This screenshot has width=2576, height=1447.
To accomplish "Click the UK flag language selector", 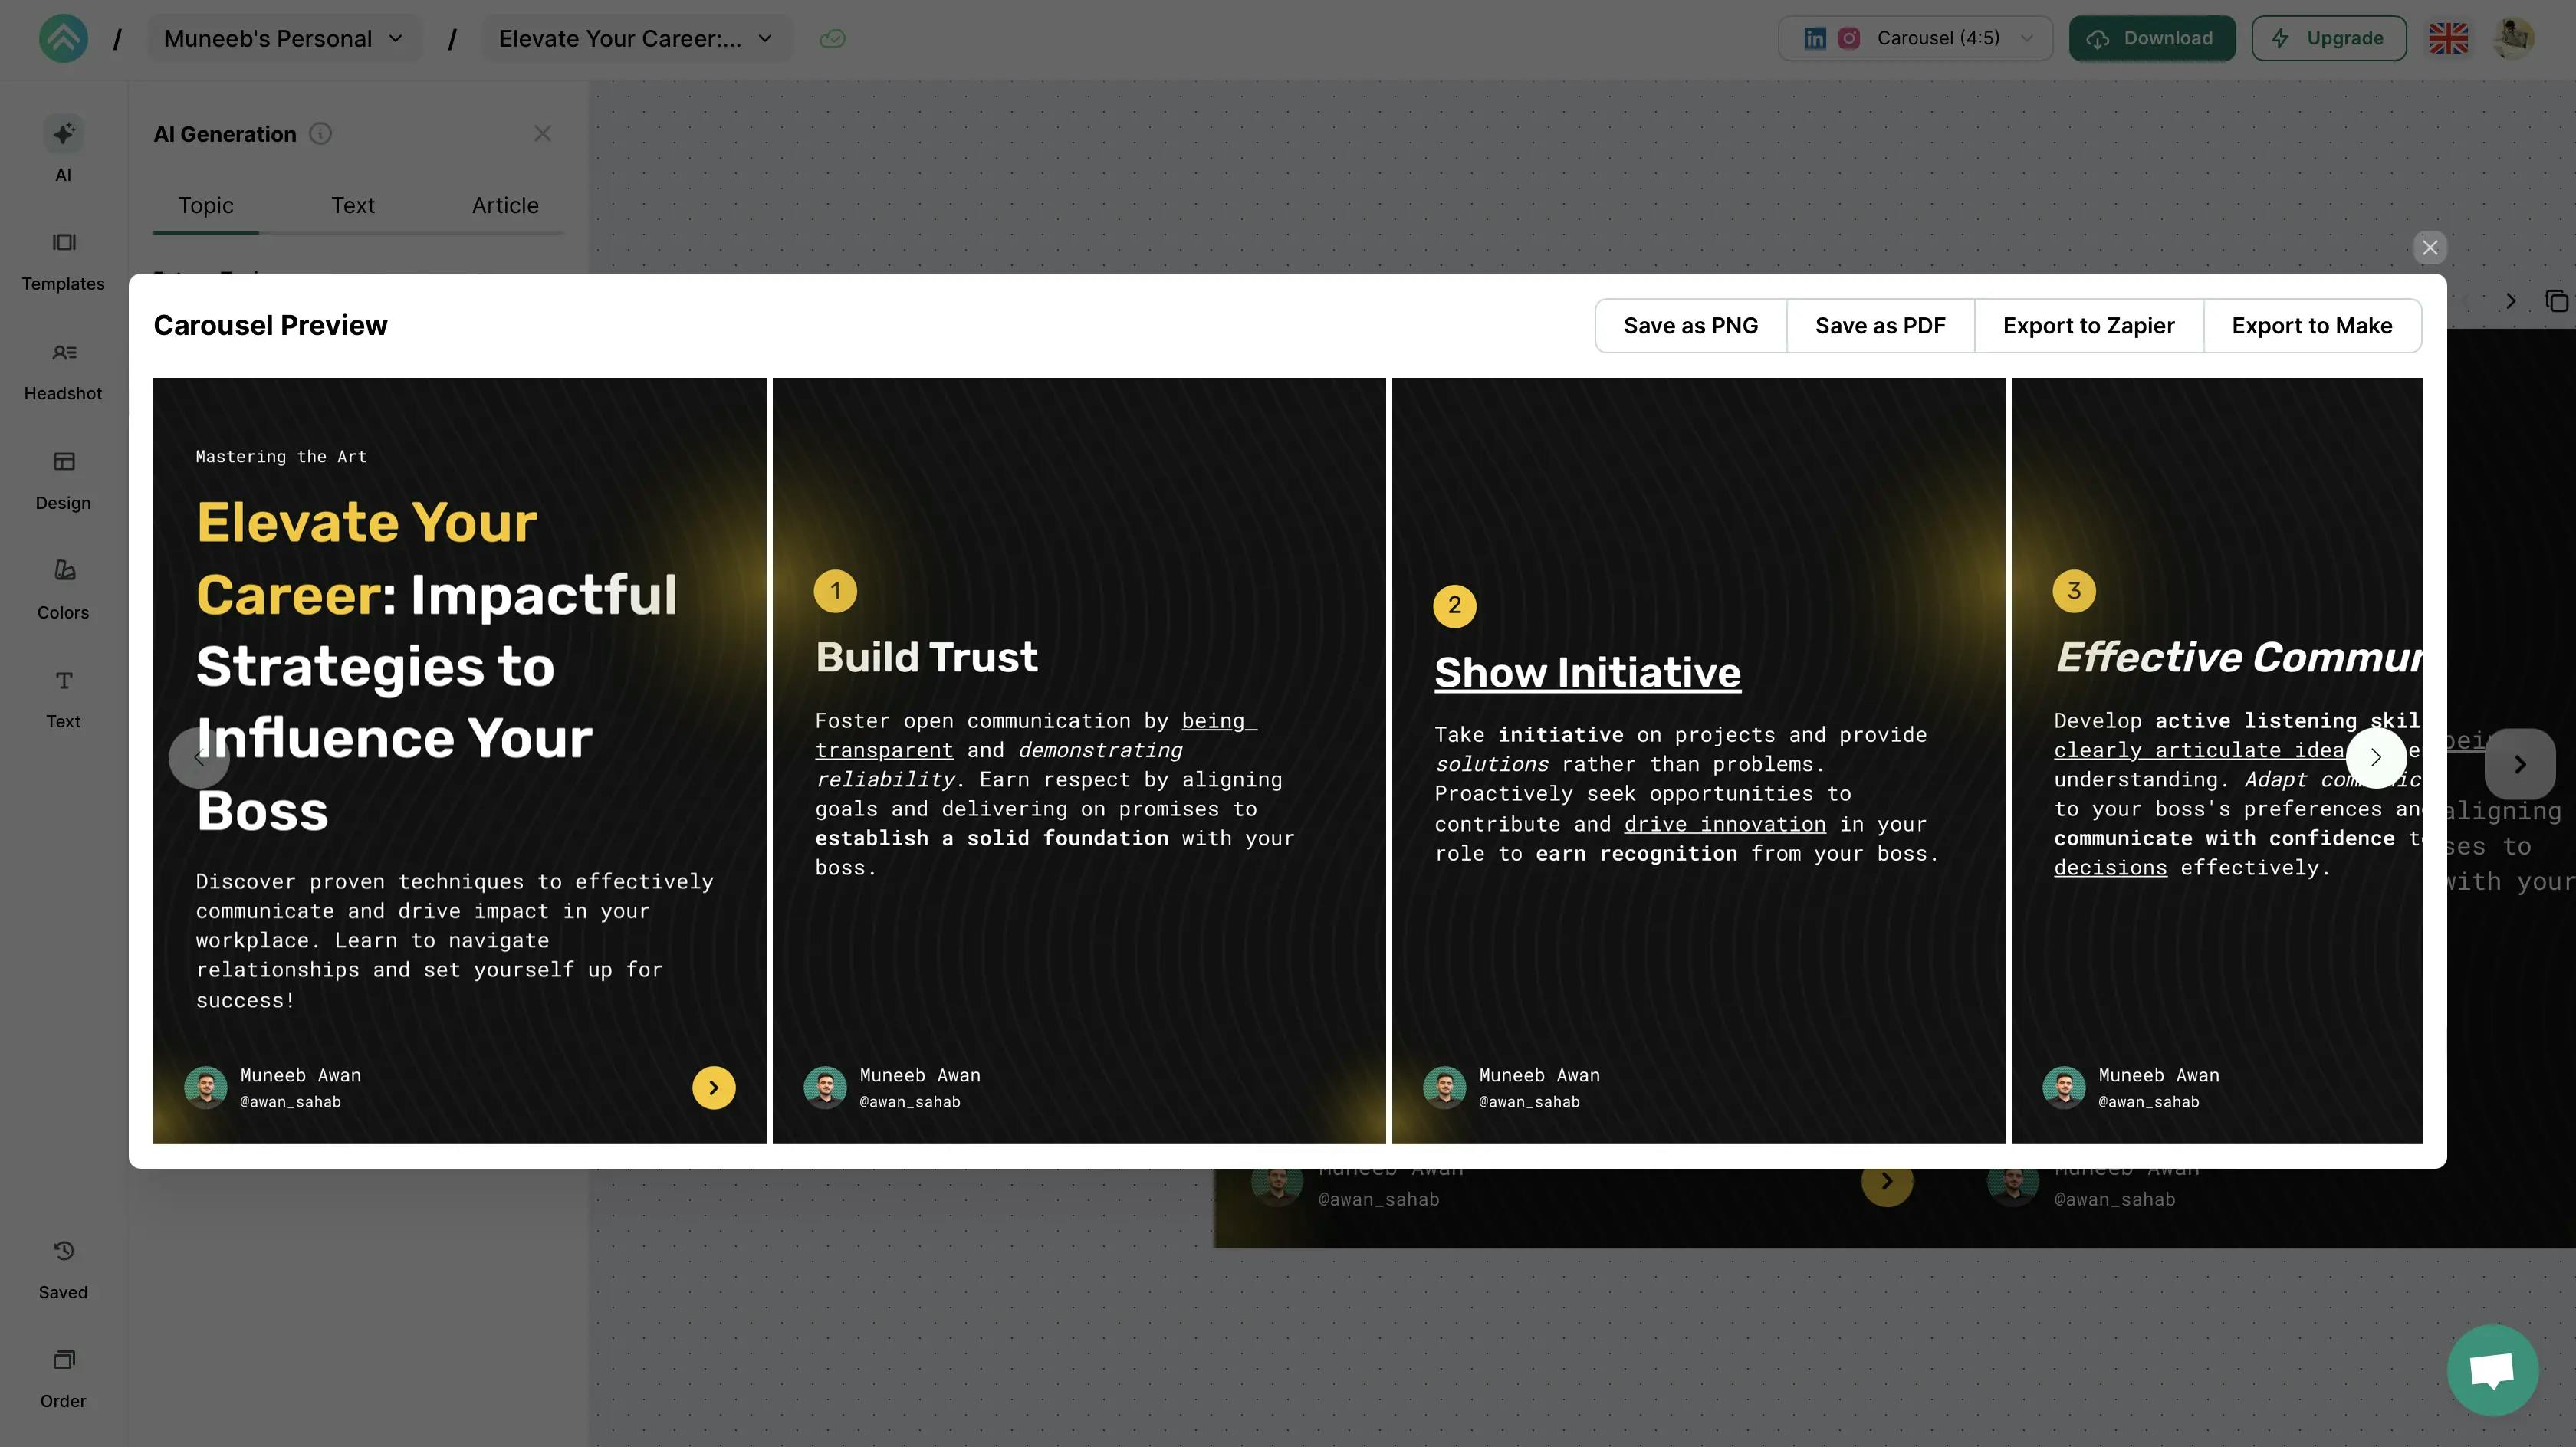I will coord(2449,37).
